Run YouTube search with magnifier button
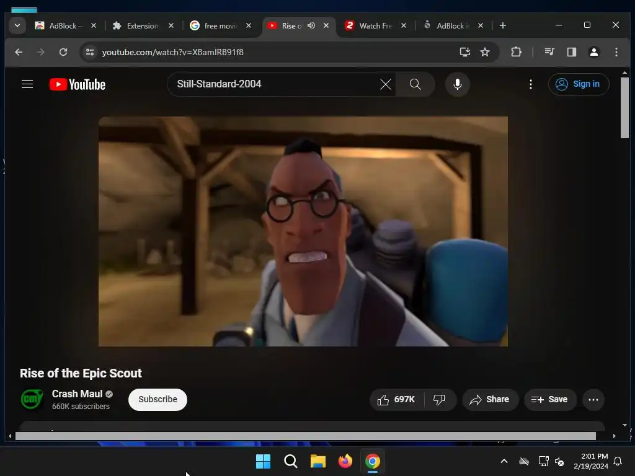Viewport: 635px width, 476px height. pyautogui.click(x=415, y=84)
